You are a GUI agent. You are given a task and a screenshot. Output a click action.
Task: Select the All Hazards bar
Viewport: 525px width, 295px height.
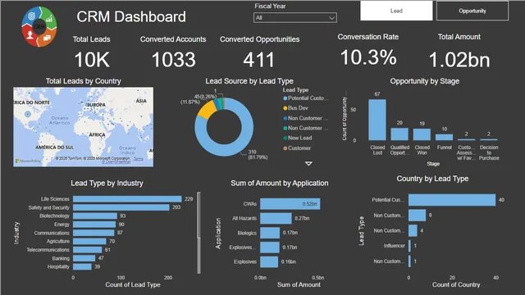coord(276,219)
